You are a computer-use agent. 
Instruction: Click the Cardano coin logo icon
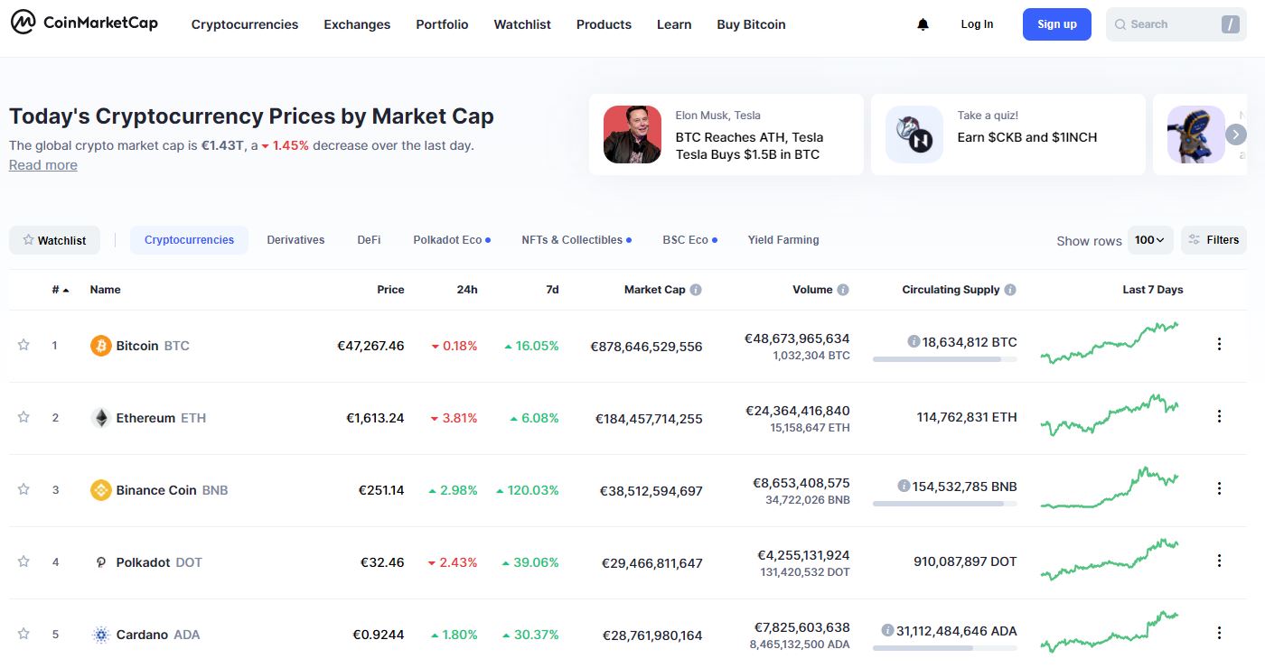[101, 635]
